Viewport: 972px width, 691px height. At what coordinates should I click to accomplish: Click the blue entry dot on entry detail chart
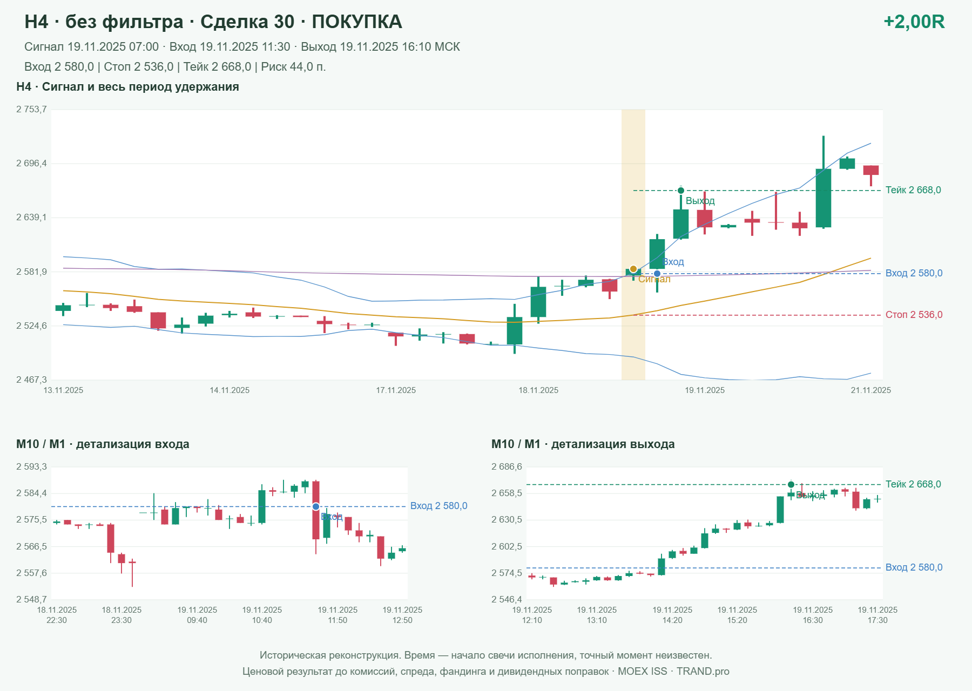tap(316, 506)
